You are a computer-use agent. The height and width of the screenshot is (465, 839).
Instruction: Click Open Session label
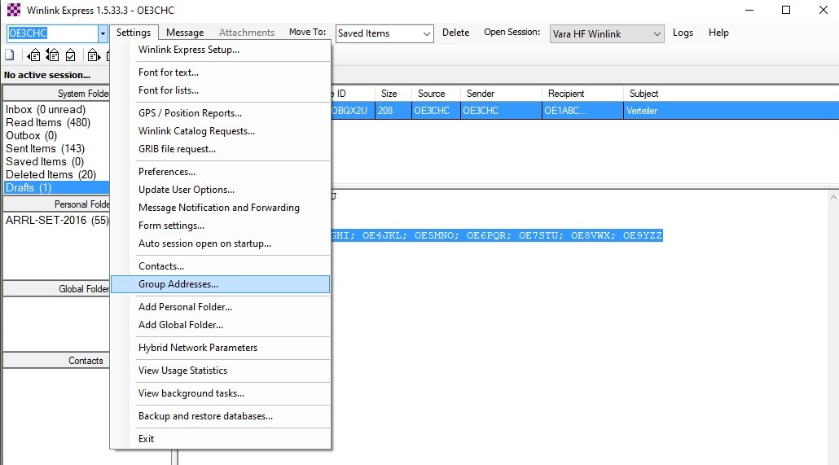tap(512, 32)
